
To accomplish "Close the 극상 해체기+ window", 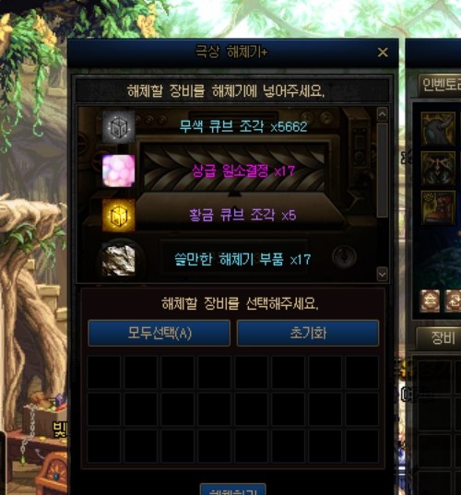I will pos(383,53).
